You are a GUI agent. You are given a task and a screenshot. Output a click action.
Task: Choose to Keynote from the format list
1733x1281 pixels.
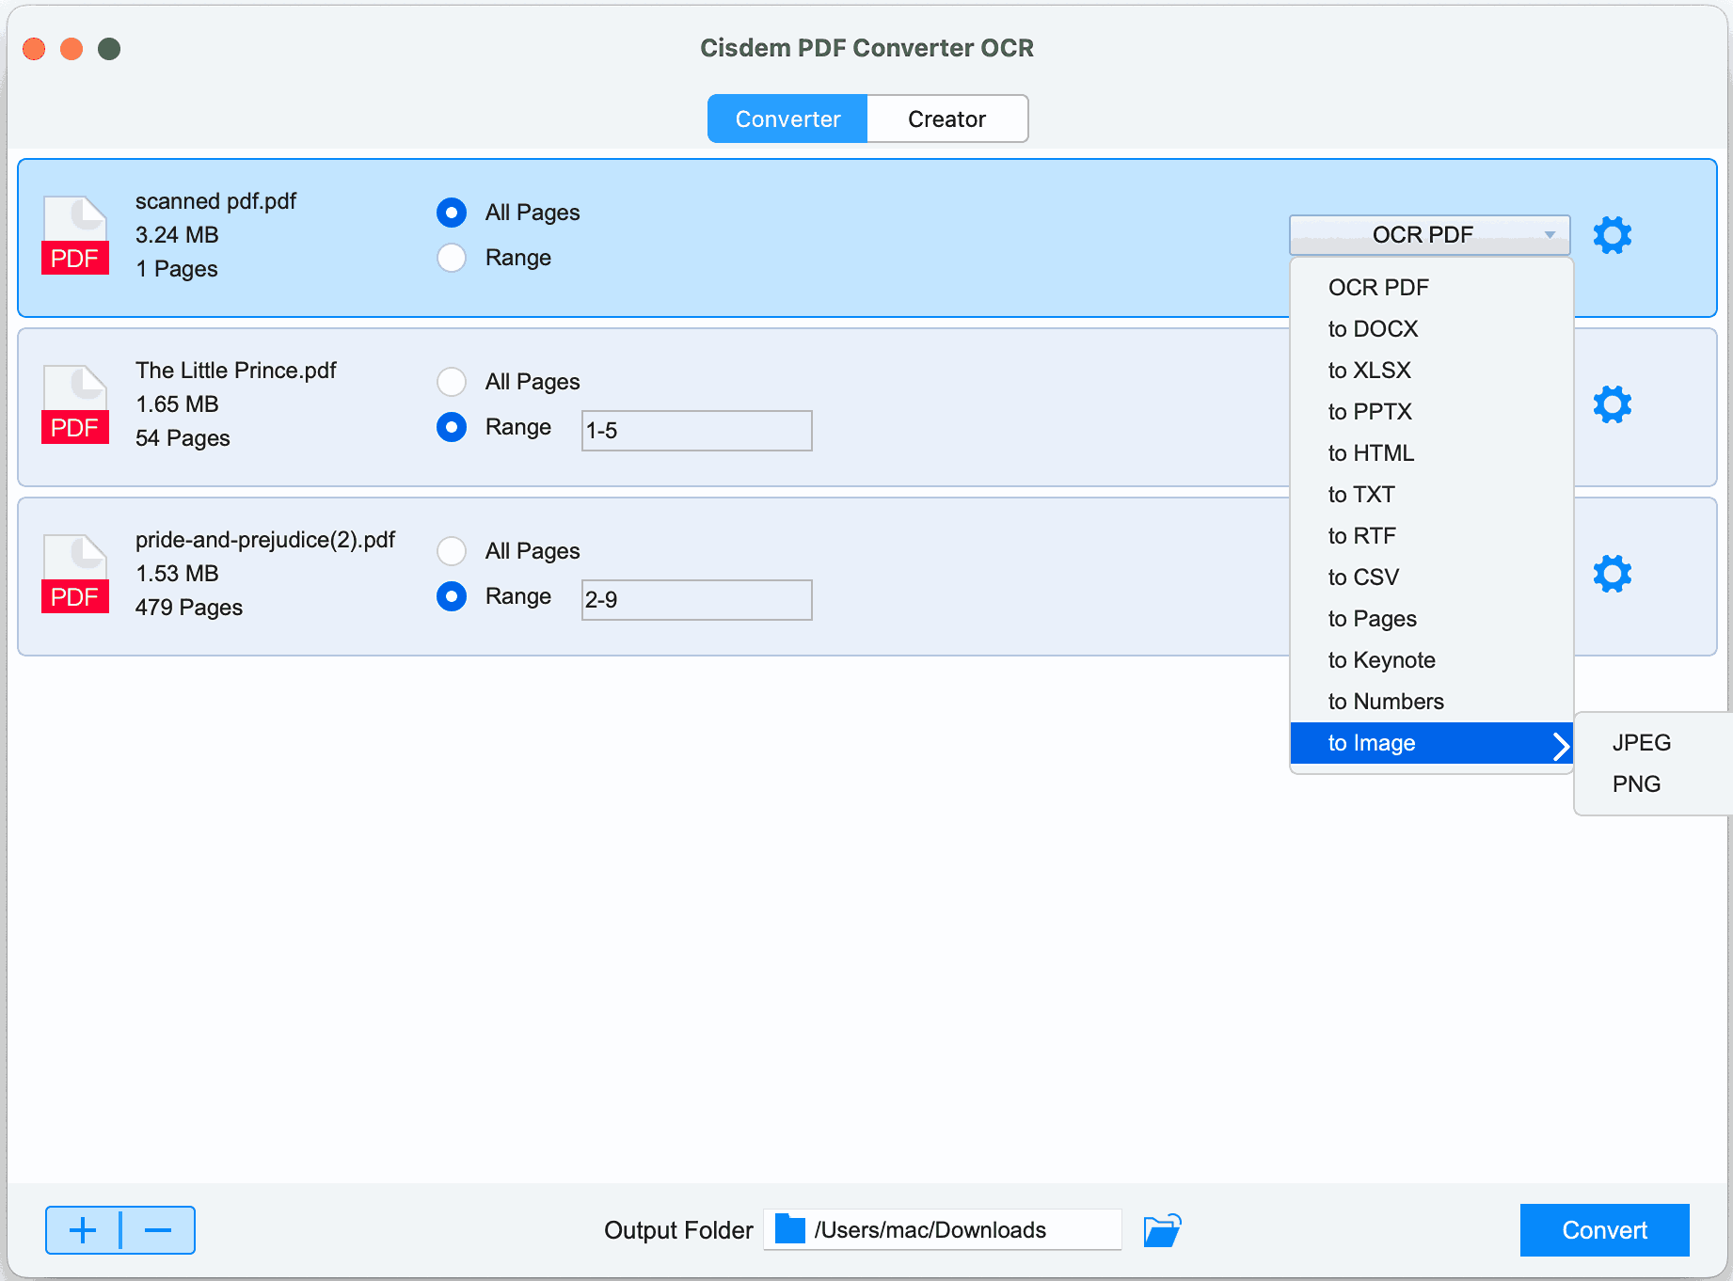coord(1431,660)
